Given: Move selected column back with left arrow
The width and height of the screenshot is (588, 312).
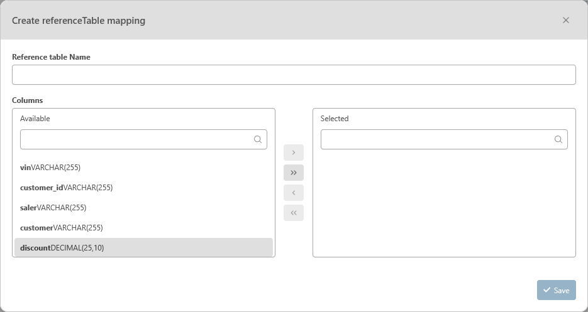Looking at the screenshot, I should [294, 193].
